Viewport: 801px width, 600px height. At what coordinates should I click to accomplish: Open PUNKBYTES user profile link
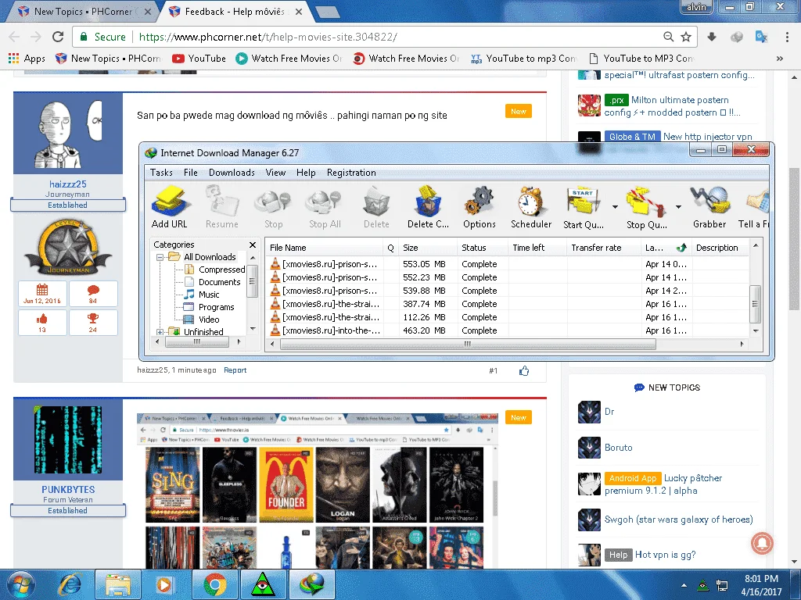[x=68, y=489]
